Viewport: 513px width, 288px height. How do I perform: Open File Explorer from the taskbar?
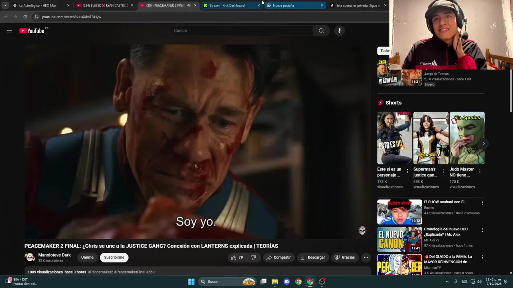pos(275,282)
